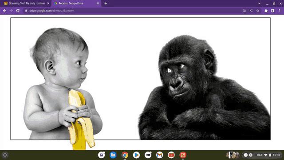
Task: Open the Screencast app in the shelf
Action: [148, 155]
